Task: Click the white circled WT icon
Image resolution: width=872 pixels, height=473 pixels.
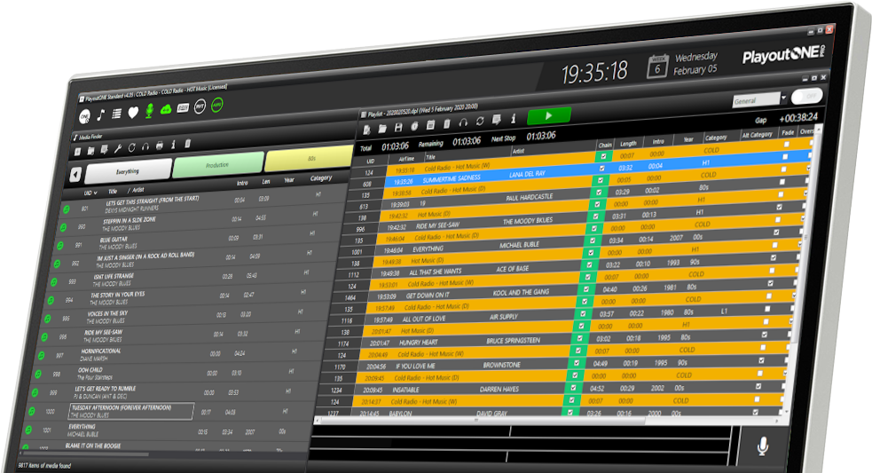Action: 200,106
